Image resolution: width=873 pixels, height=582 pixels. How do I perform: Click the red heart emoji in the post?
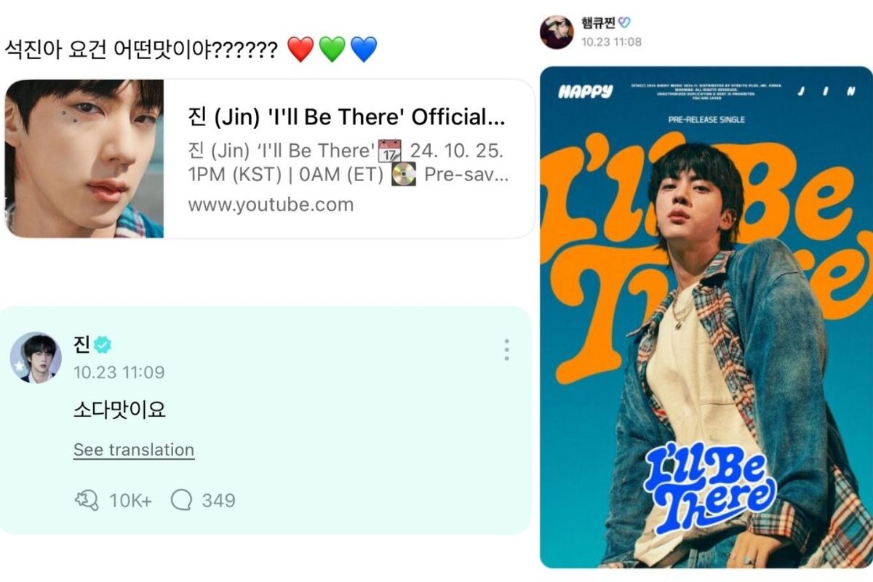click(300, 49)
